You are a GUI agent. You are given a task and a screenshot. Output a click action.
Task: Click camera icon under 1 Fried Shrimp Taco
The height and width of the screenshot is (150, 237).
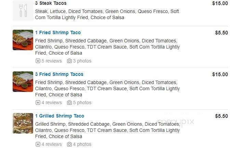69,61
